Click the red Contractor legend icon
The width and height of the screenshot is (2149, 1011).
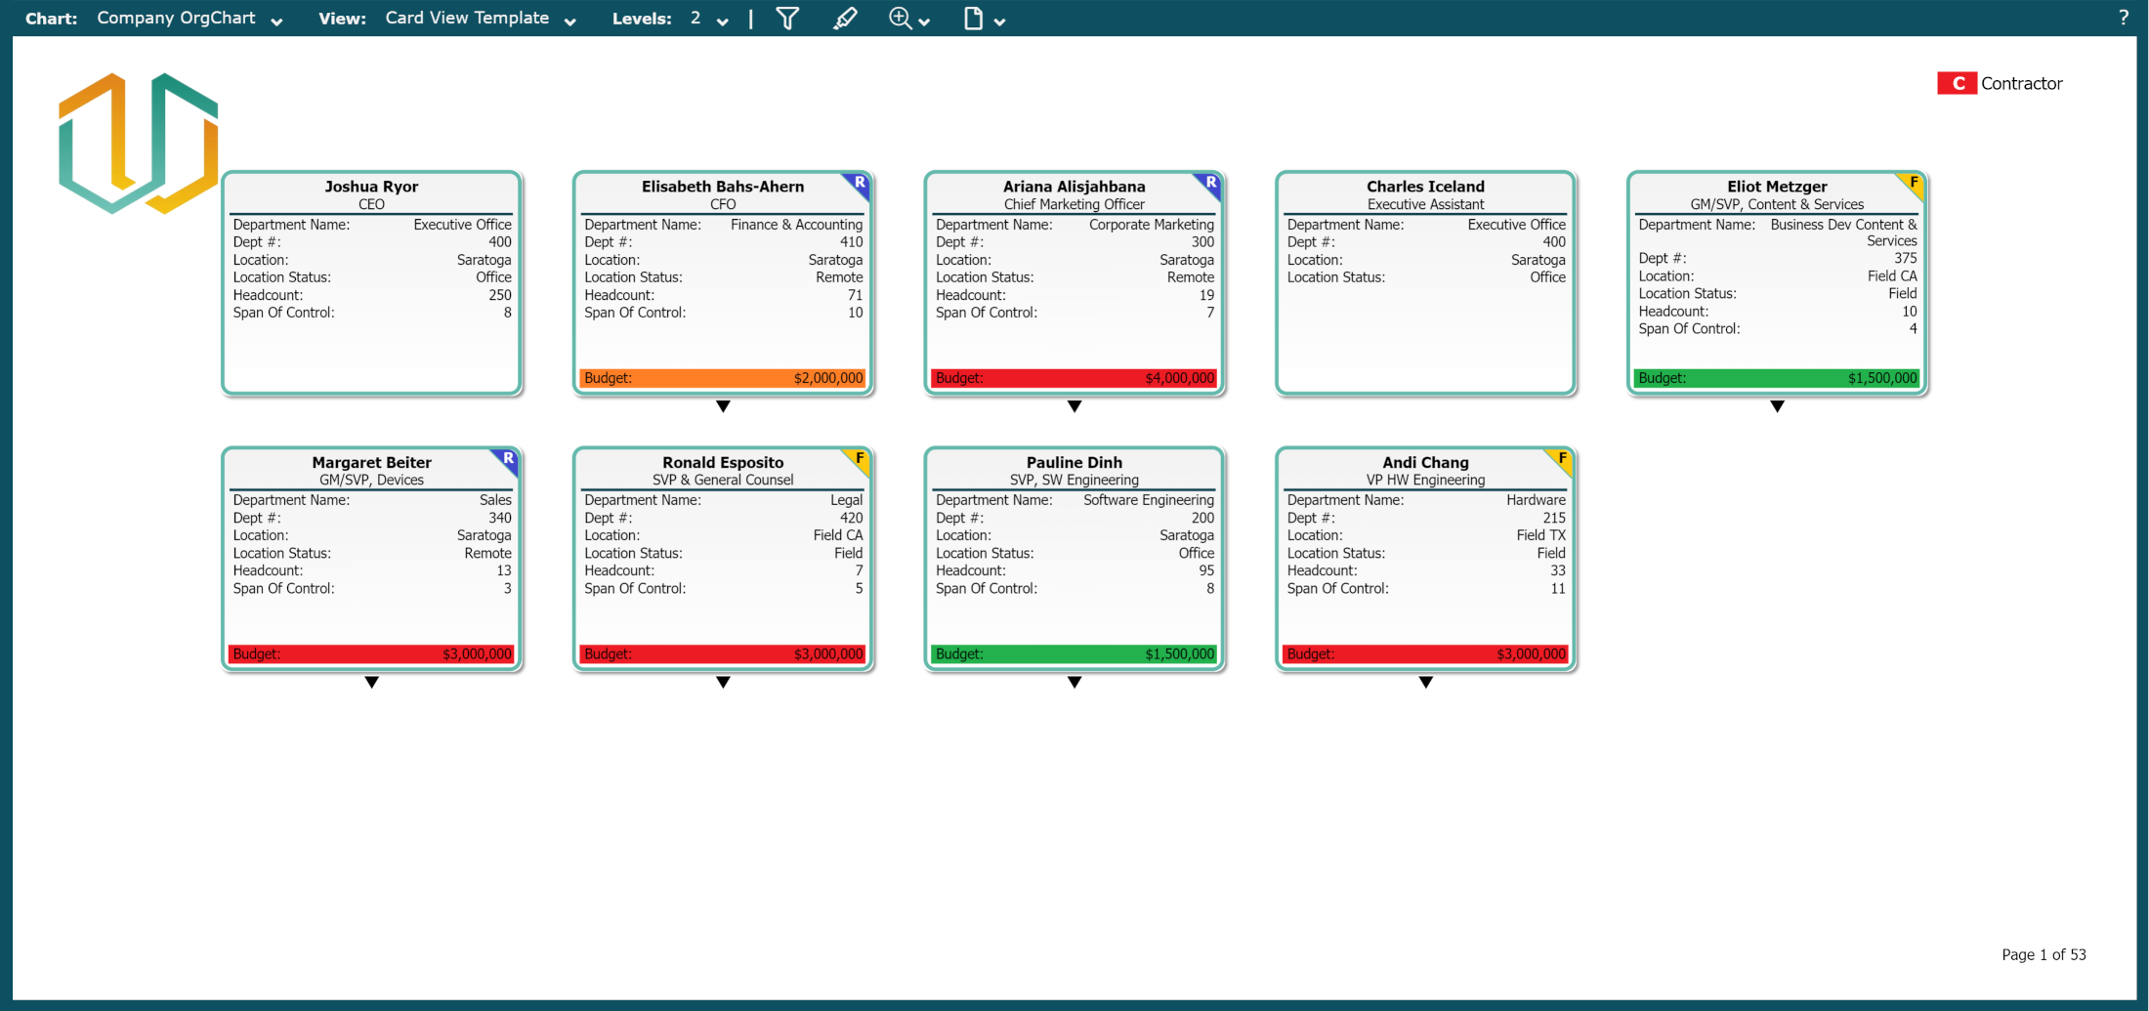pos(1957,84)
